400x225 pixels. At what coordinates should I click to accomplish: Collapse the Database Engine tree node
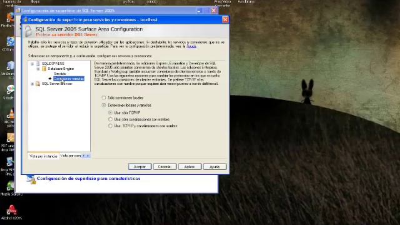(38, 69)
